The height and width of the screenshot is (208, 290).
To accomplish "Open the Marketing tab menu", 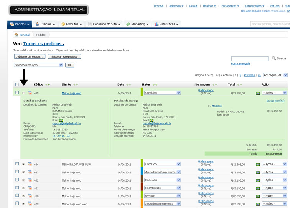I will click(137, 24).
